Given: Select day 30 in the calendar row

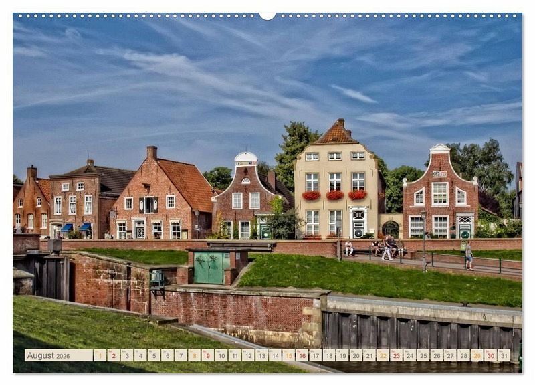Looking at the screenshot, I should click(490, 355).
